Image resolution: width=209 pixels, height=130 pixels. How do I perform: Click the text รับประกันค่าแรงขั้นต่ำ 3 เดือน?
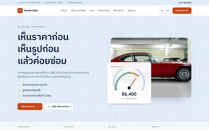coord(37,96)
